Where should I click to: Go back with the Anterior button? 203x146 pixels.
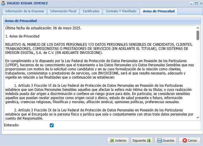tap(118, 140)
